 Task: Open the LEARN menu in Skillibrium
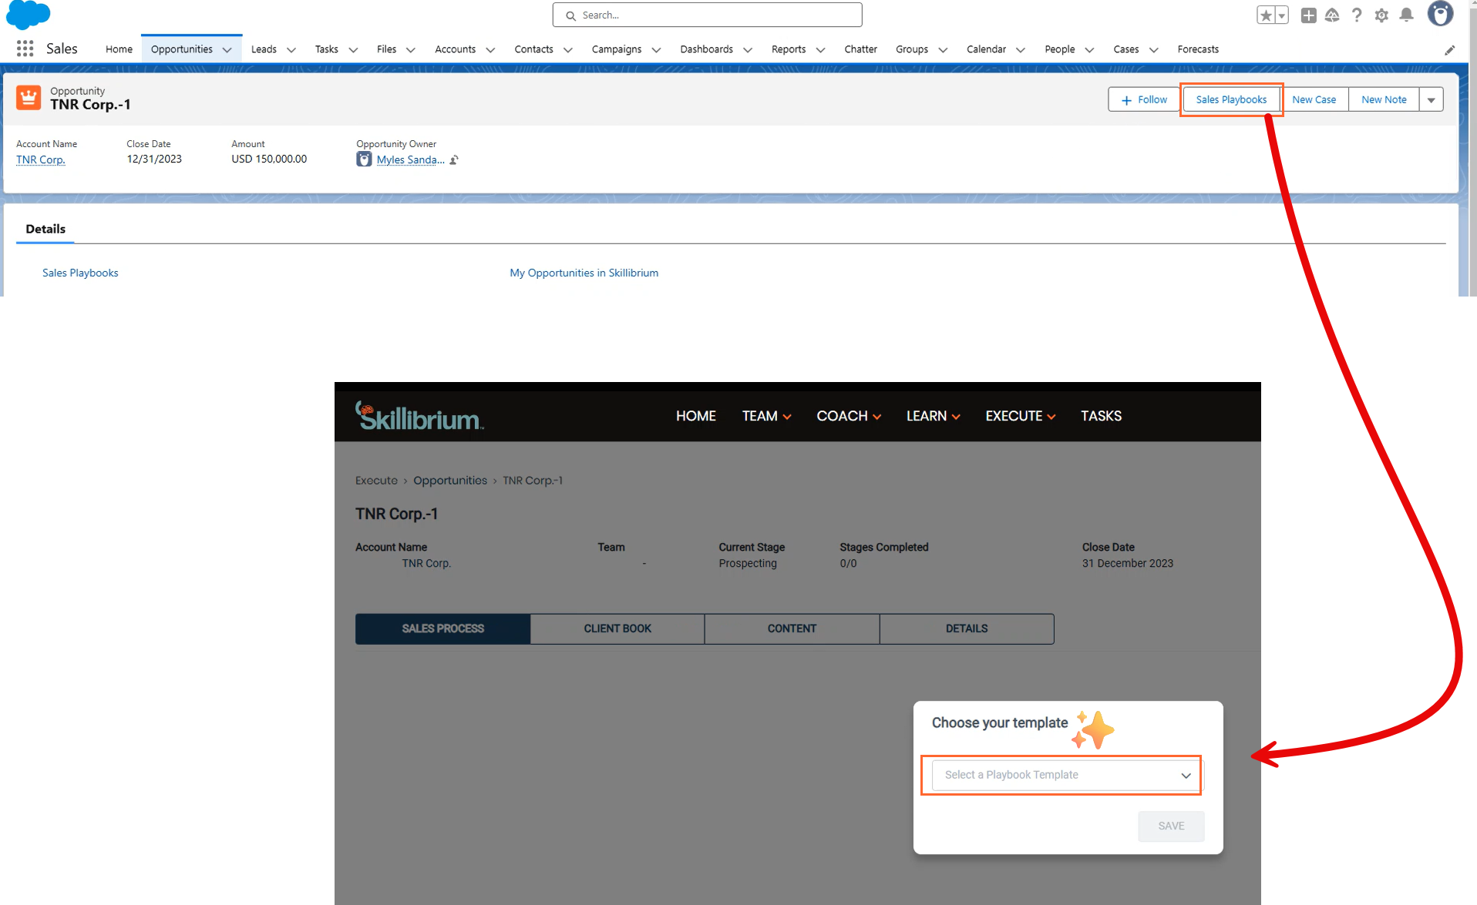point(933,416)
